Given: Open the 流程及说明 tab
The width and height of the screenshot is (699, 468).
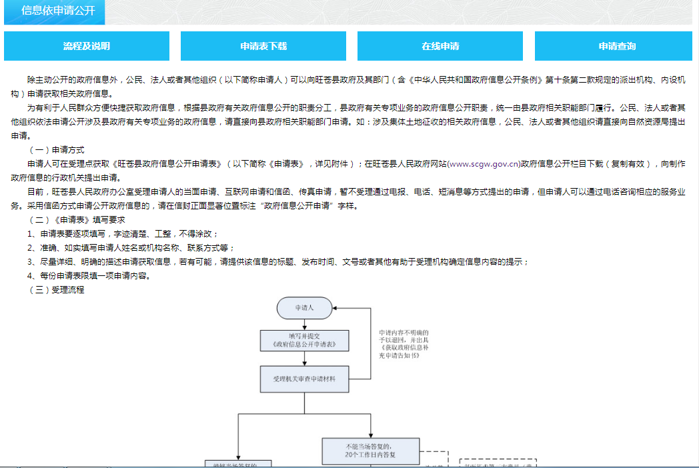Looking at the screenshot, I should (x=87, y=46).
